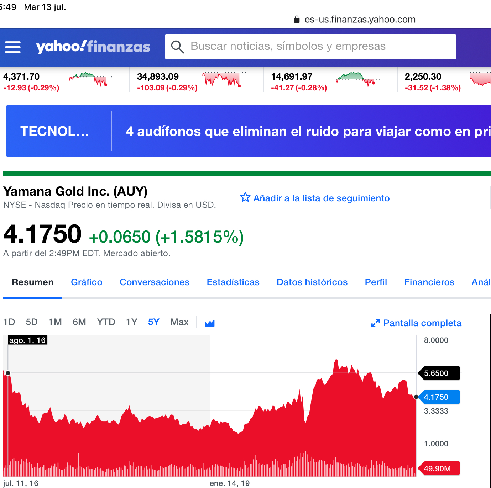491x488 pixels.
Task: Click the 4.1750 current price chart label
Action: tap(439, 397)
